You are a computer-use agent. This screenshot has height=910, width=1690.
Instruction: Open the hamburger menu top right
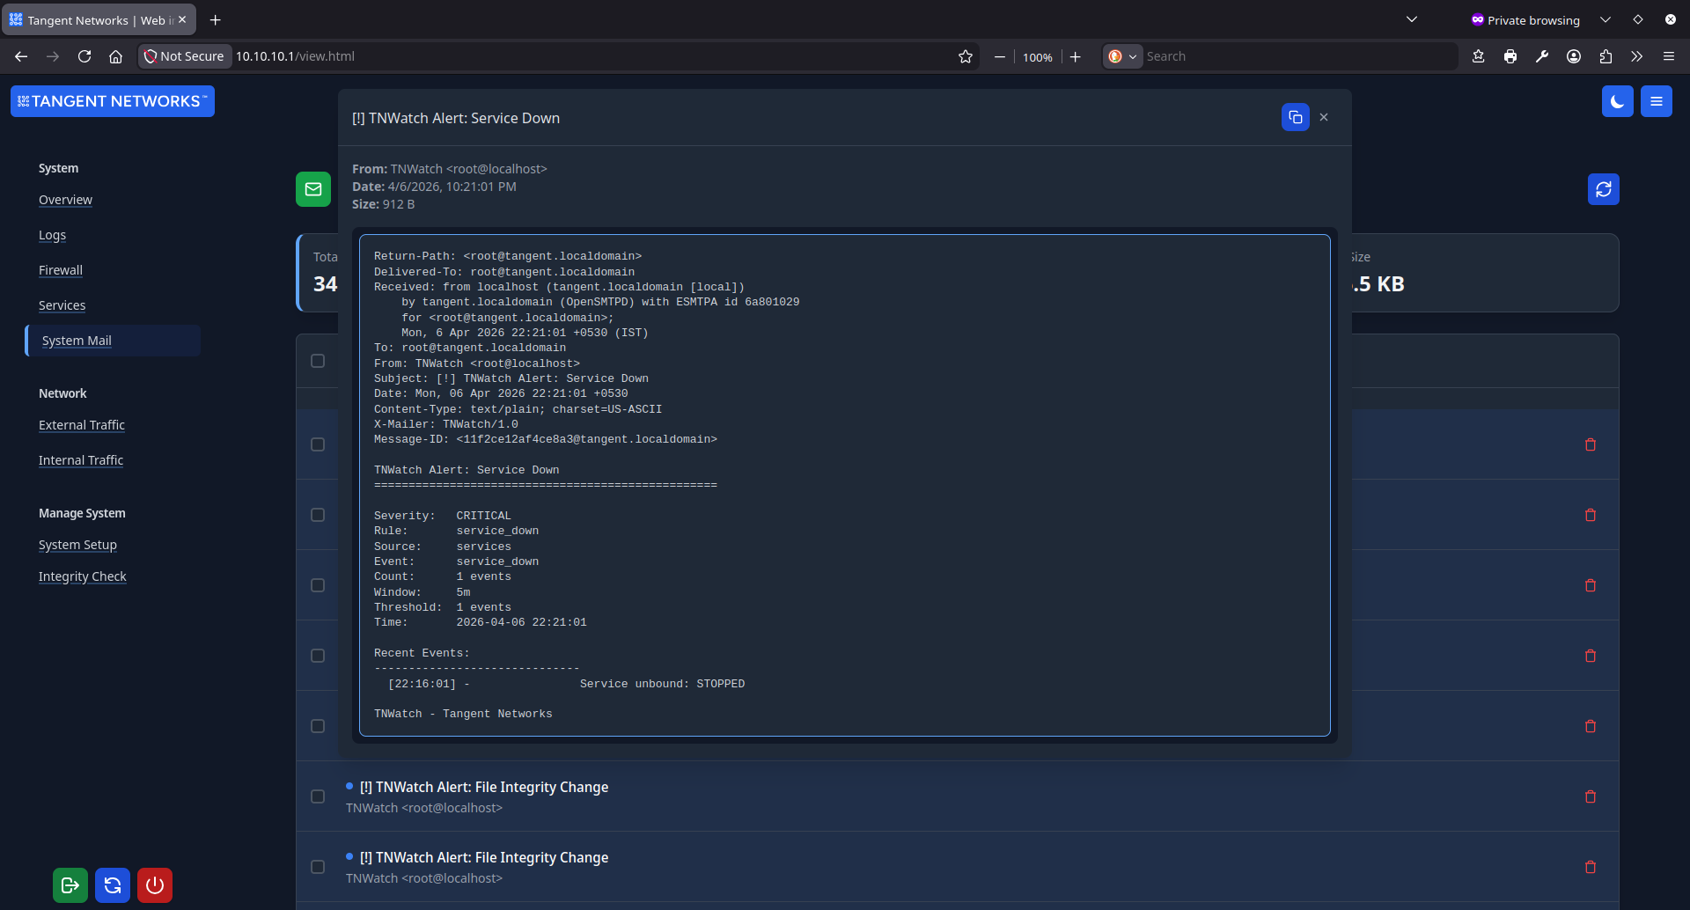click(1656, 100)
